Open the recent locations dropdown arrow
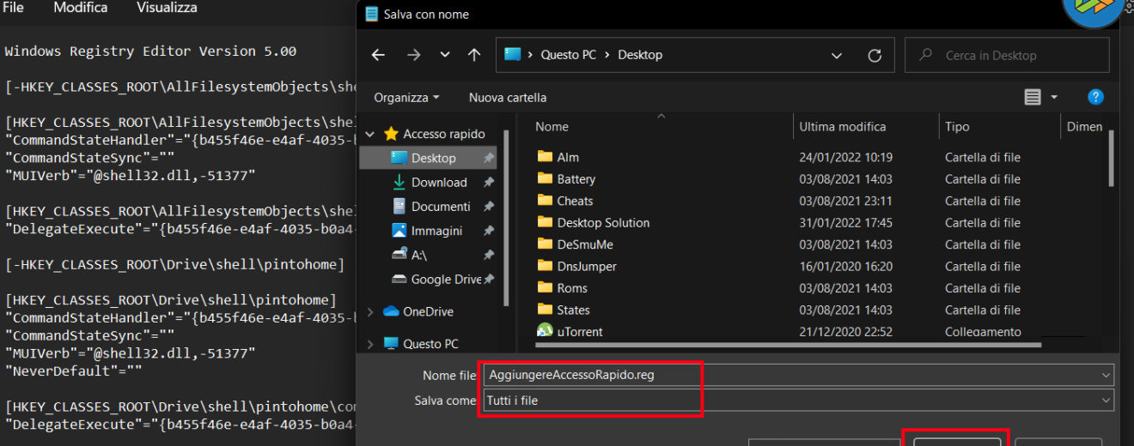This screenshot has height=446, width=1134. [445, 55]
